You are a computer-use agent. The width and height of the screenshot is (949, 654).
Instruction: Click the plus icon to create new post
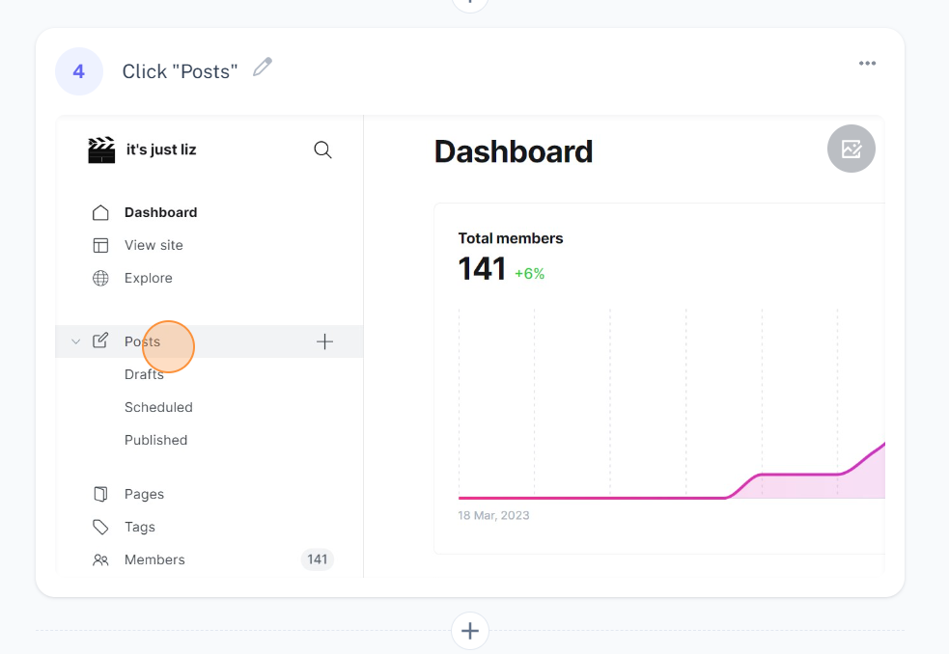(x=324, y=341)
